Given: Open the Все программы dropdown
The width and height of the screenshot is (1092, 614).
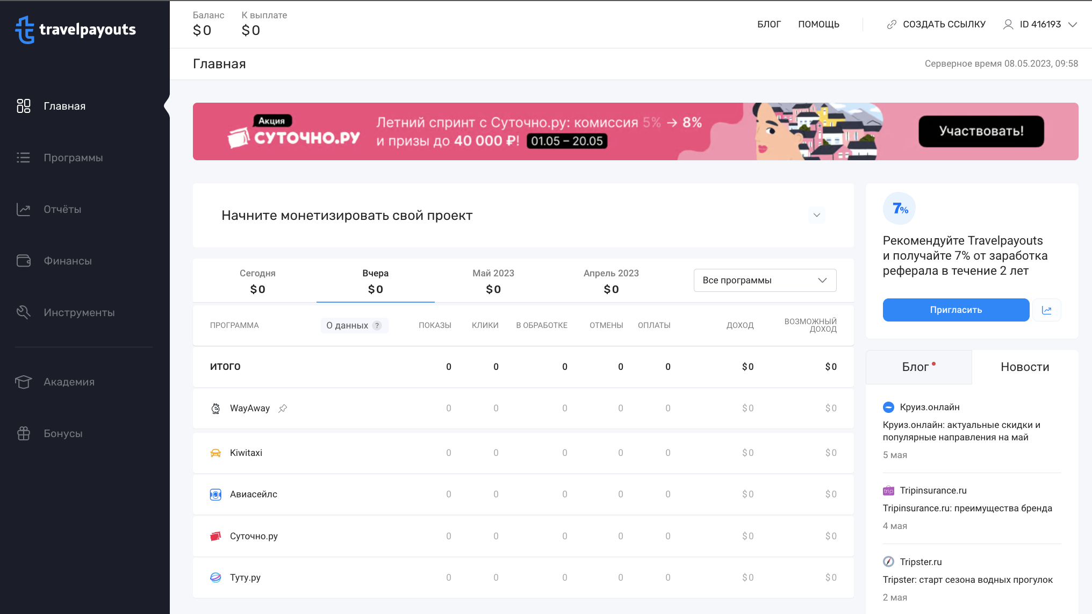Looking at the screenshot, I should [765, 281].
